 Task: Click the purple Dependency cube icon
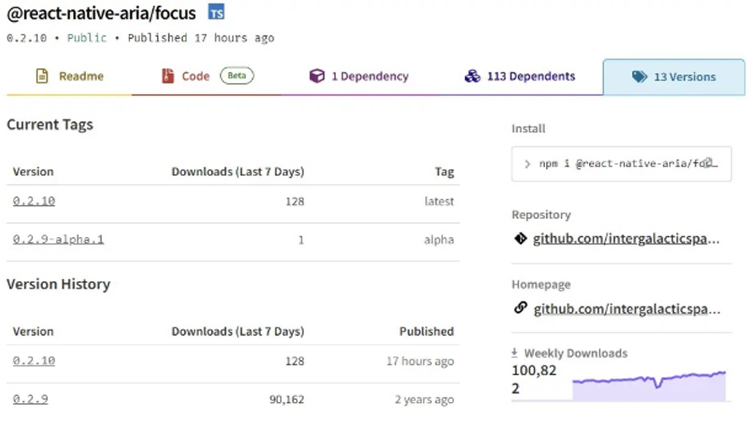(317, 76)
